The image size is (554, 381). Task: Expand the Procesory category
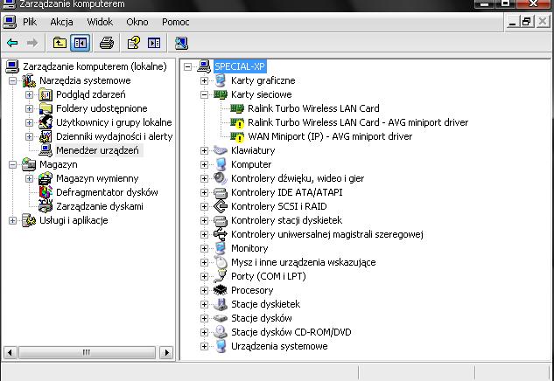pyautogui.click(x=204, y=290)
